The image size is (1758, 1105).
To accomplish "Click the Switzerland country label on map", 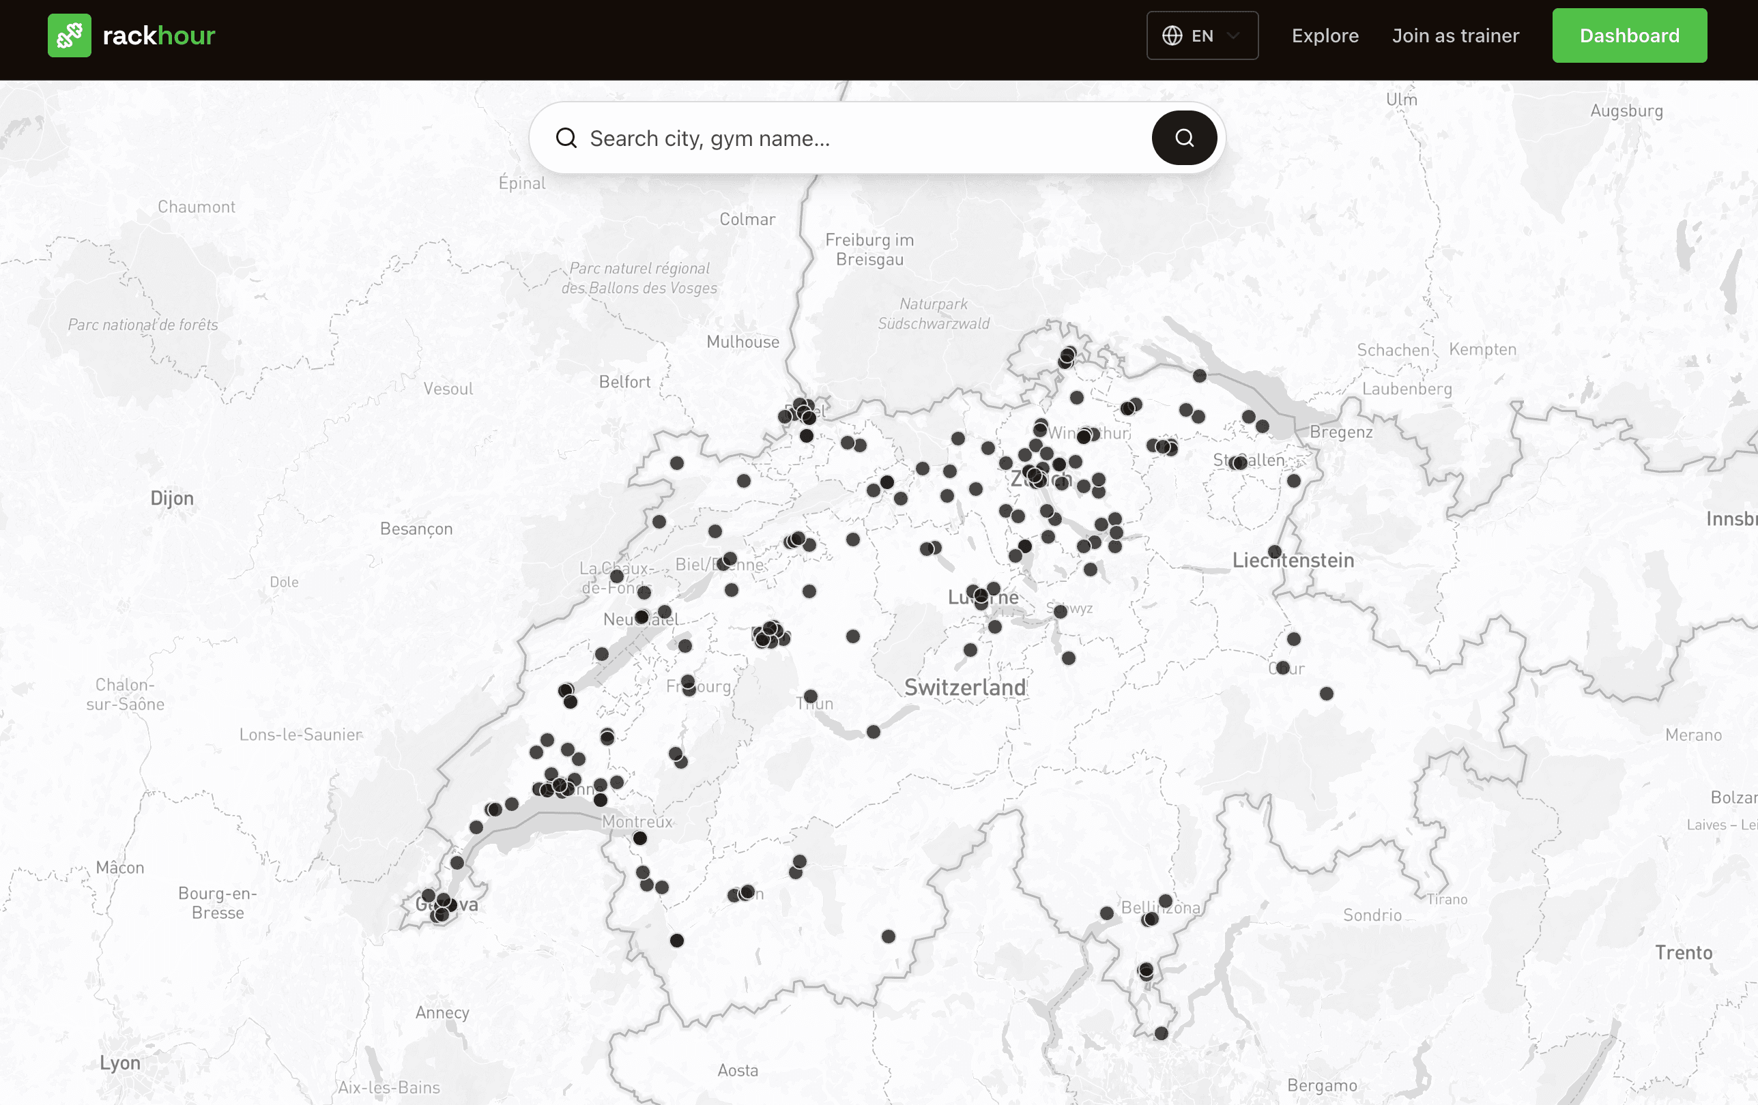I will pos(965,687).
